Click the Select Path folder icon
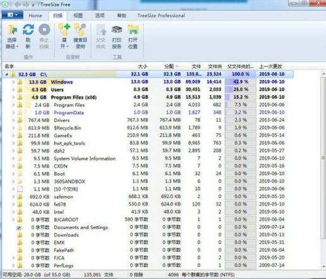Image resolution: width=326 pixels, height=279 pixels. pyautogui.click(x=12, y=30)
